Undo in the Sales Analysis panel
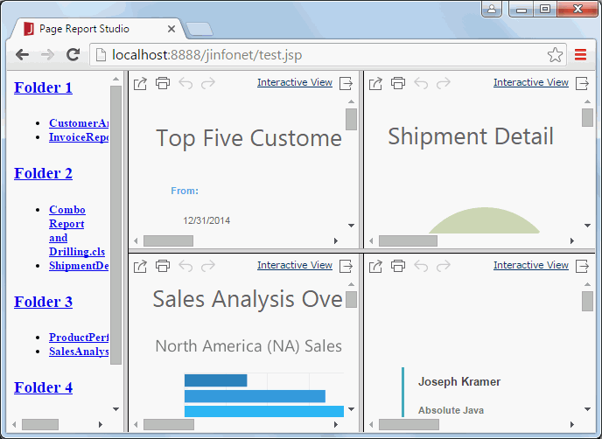This screenshot has width=602, height=439. pyautogui.click(x=185, y=266)
